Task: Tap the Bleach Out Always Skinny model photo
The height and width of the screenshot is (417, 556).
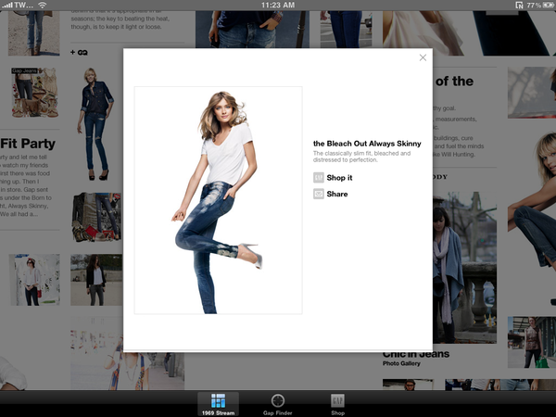Action: 218,200
